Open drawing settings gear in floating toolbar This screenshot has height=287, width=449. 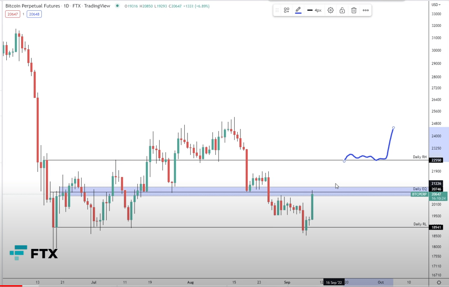[x=331, y=10]
